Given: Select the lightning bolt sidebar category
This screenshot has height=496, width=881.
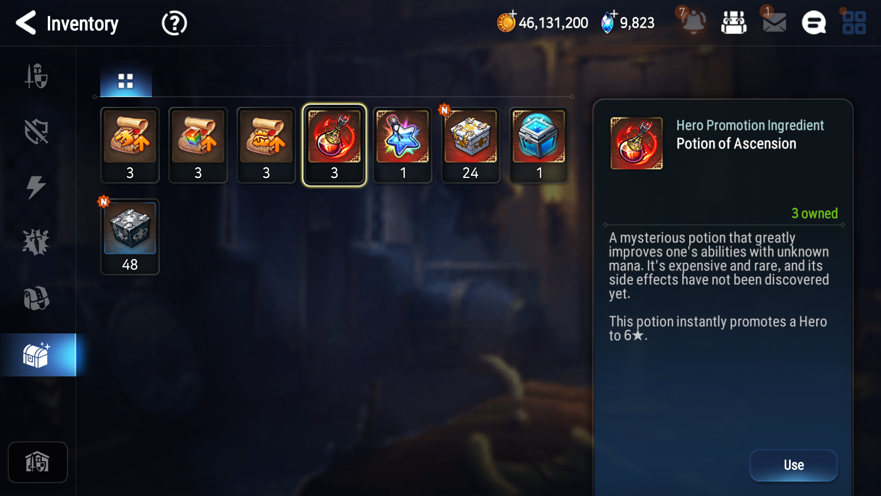Looking at the screenshot, I should coord(36,187).
